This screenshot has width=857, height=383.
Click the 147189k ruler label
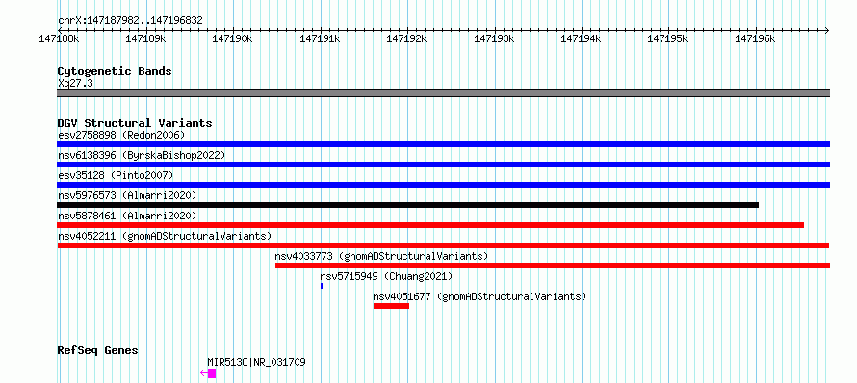click(x=146, y=38)
